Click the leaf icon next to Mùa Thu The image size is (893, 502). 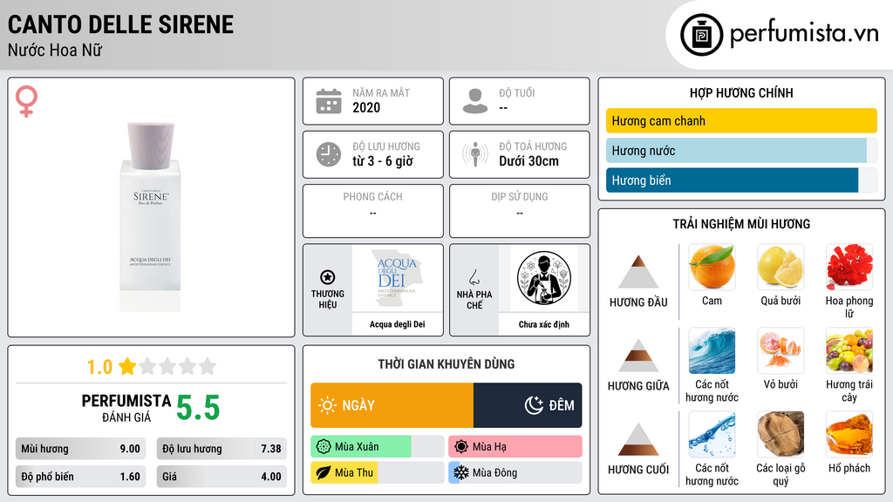(324, 472)
